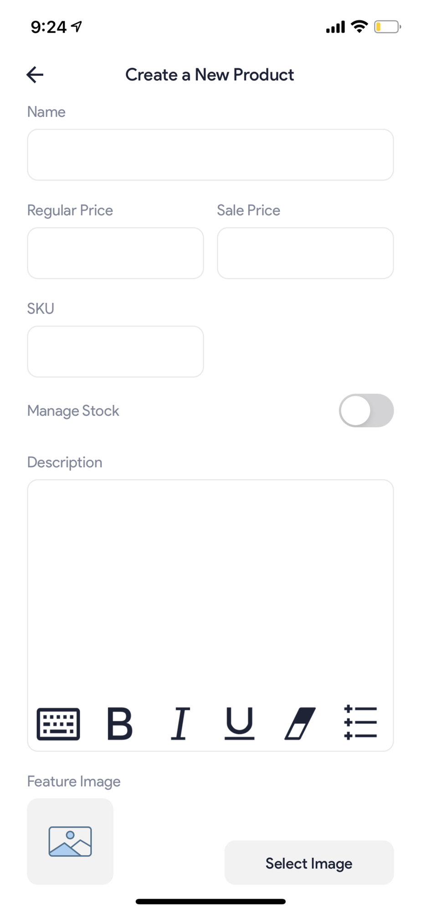Select Image for the feature image
421x913 pixels.
(309, 863)
